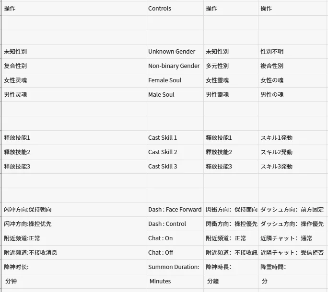
Task: Click the Japanese cell '複合性別'
Action: click(293, 66)
